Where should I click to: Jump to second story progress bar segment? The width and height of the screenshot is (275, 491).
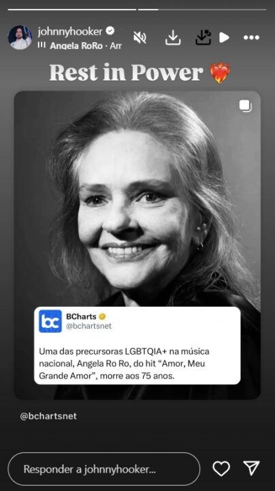(x=202, y=10)
